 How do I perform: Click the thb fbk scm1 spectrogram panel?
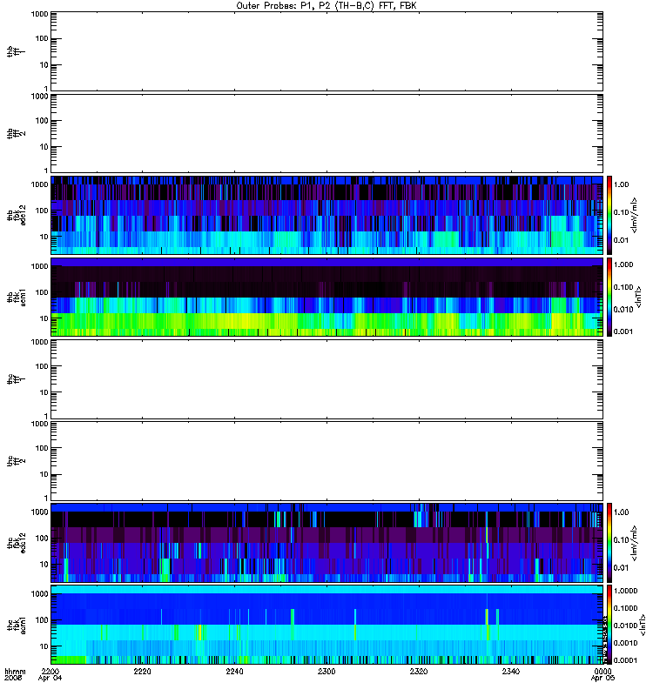[x=326, y=297]
